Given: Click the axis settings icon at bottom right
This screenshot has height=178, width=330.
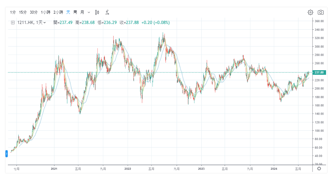Looking at the screenshot, I should click(319, 168).
